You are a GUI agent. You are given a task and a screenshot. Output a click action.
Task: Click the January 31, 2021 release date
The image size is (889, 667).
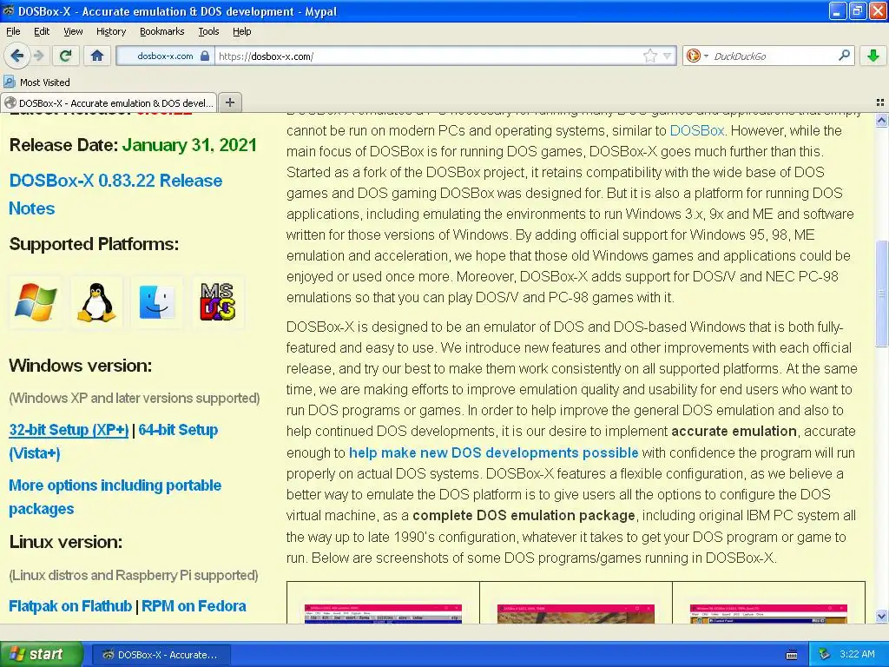point(189,145)
